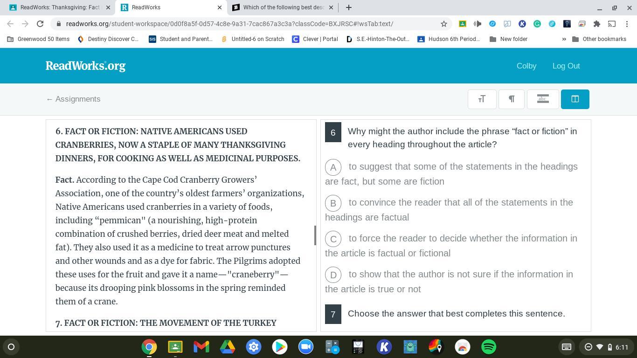This screenshot has width=637, height=358.
Task: Open the Google Classroom extension
Action: [463, 24]
